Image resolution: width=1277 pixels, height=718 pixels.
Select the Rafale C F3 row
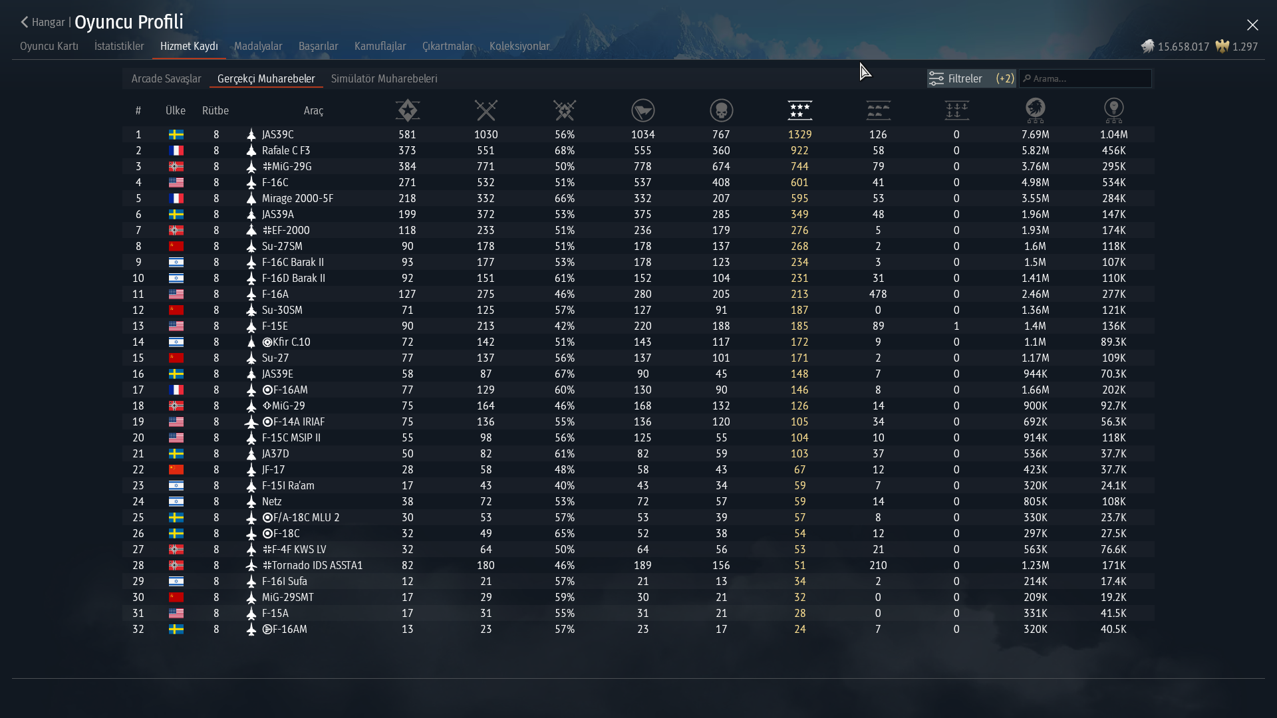285,150
